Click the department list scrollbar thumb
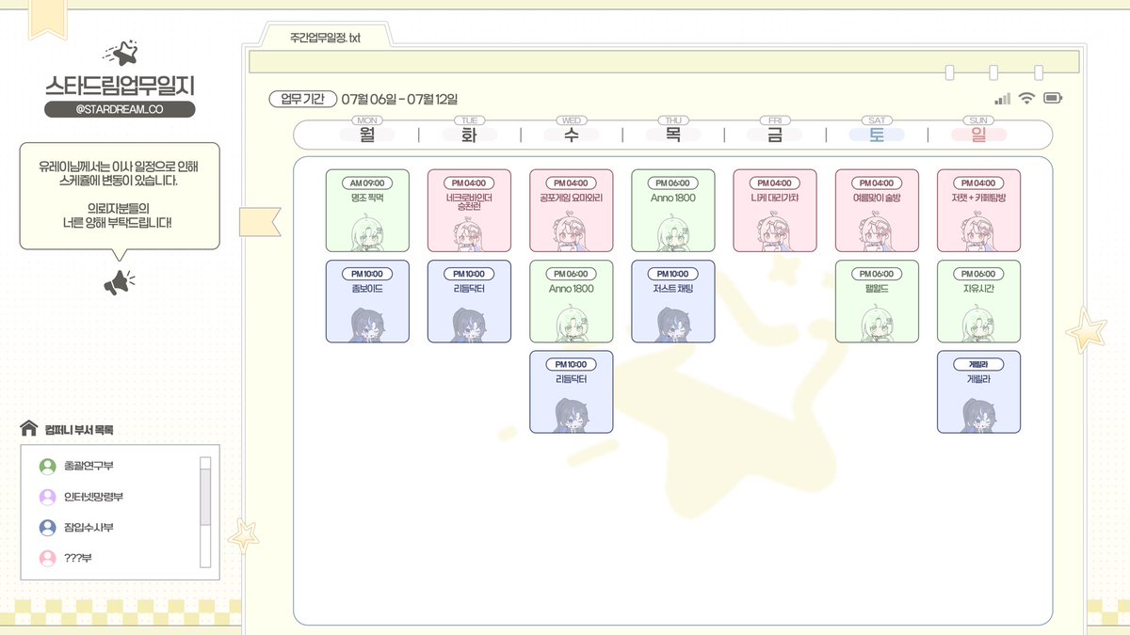The height and width of the screenshot is (635, 1130). pos(205,496)
